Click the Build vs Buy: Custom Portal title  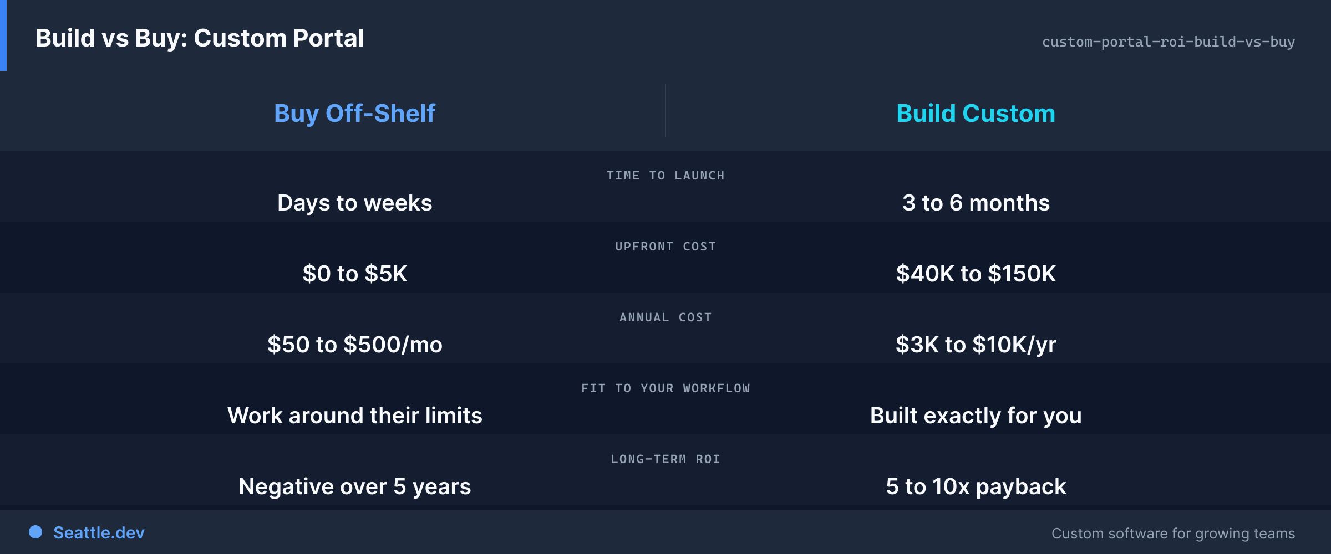tap(200, 39)
